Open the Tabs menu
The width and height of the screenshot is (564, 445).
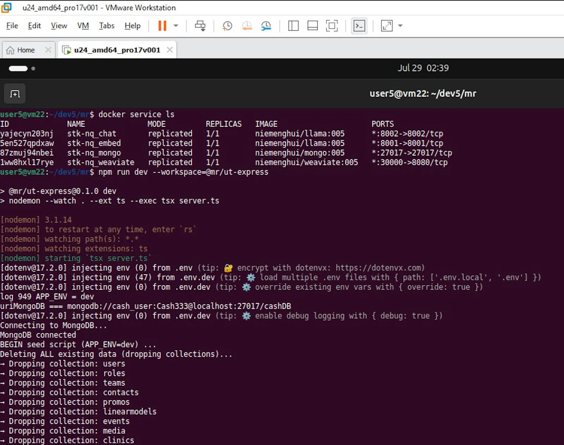click(106, 26)
